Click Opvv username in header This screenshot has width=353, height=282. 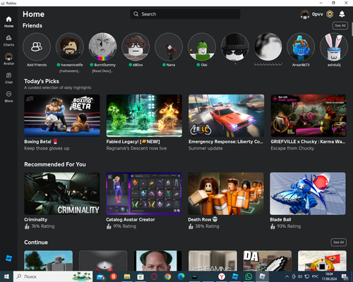pyautogui.click(x=317, y=14)
